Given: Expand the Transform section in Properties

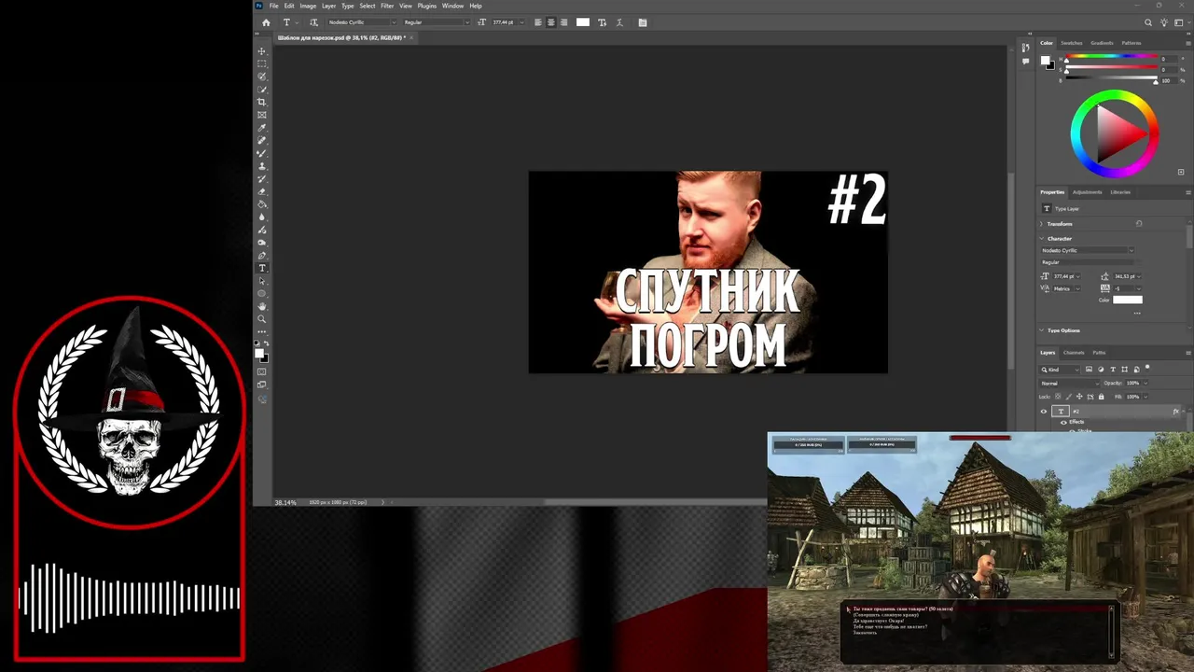Looking at the screenshot, I should [1043, 224].
